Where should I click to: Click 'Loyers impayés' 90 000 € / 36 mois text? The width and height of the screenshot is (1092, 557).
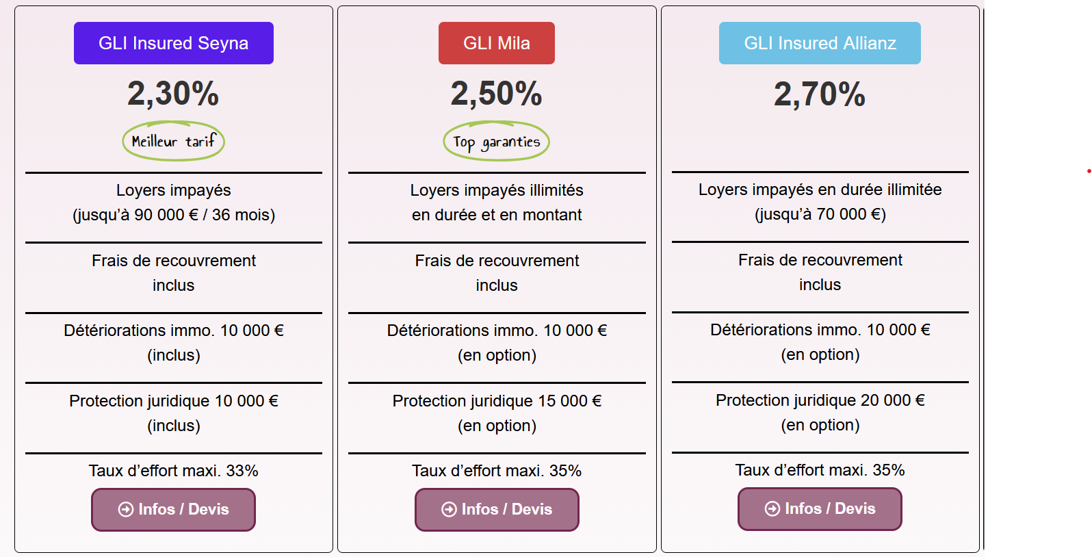(x=174, y=203)
